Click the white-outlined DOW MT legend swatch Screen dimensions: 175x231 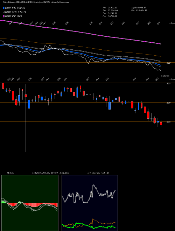(4, 12)
